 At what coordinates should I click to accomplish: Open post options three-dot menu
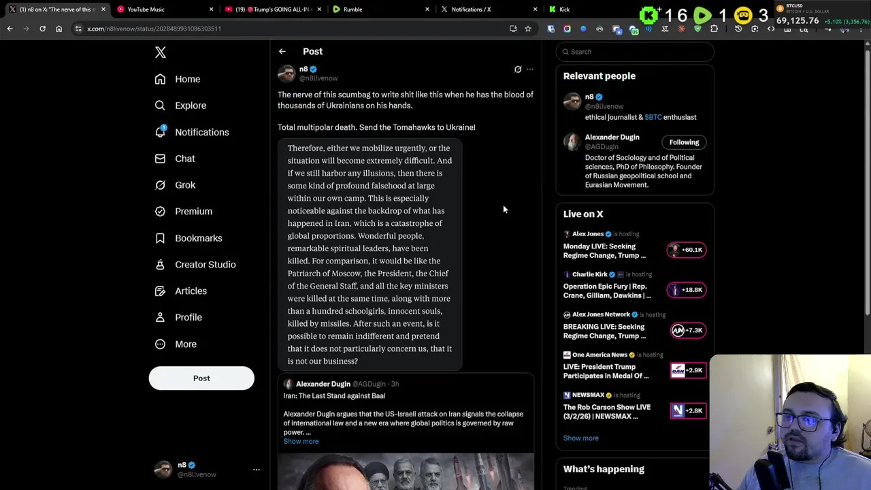(x=530, y=69)
